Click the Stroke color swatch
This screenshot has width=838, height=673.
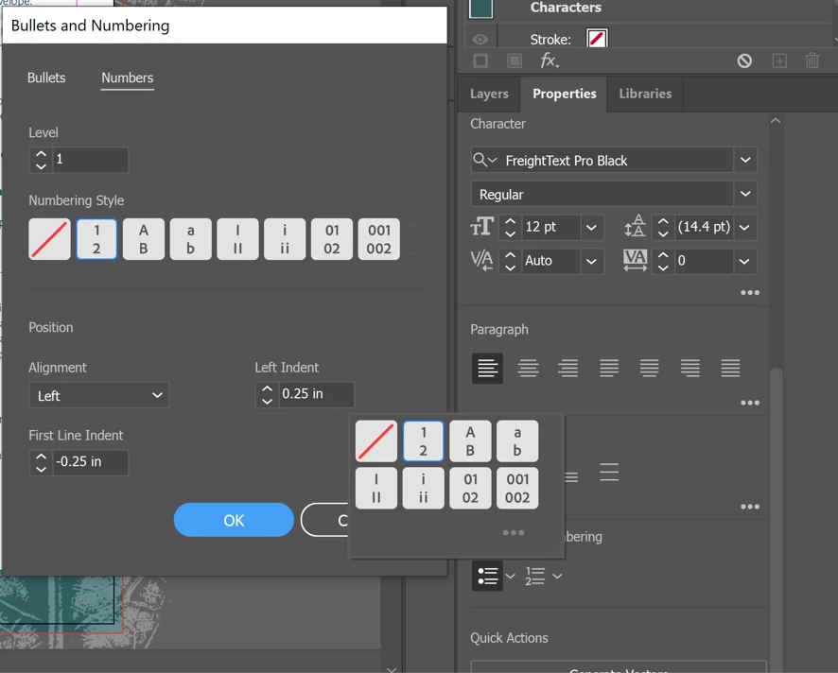click(597, 39)
